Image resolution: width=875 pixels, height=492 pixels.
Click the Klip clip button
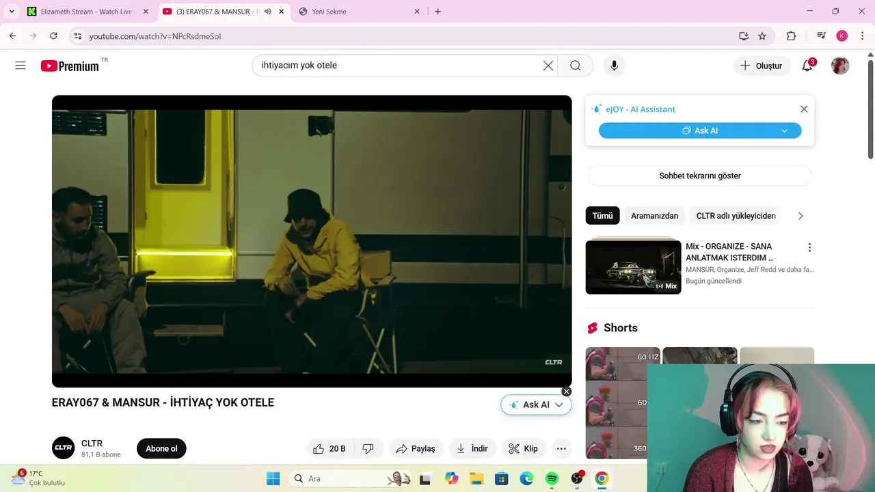524,449
